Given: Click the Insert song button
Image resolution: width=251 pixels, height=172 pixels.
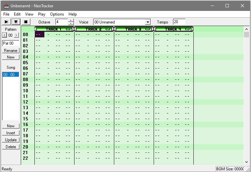Looking at the screenshot, I should click(11, 133).
